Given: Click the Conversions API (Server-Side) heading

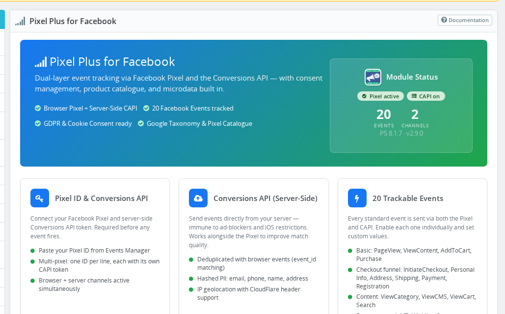Looking at the screenshot, I should pyautogui.click(x=266, y=198).
